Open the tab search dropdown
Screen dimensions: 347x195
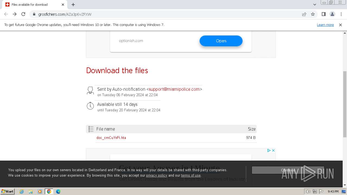coord(315,5)
